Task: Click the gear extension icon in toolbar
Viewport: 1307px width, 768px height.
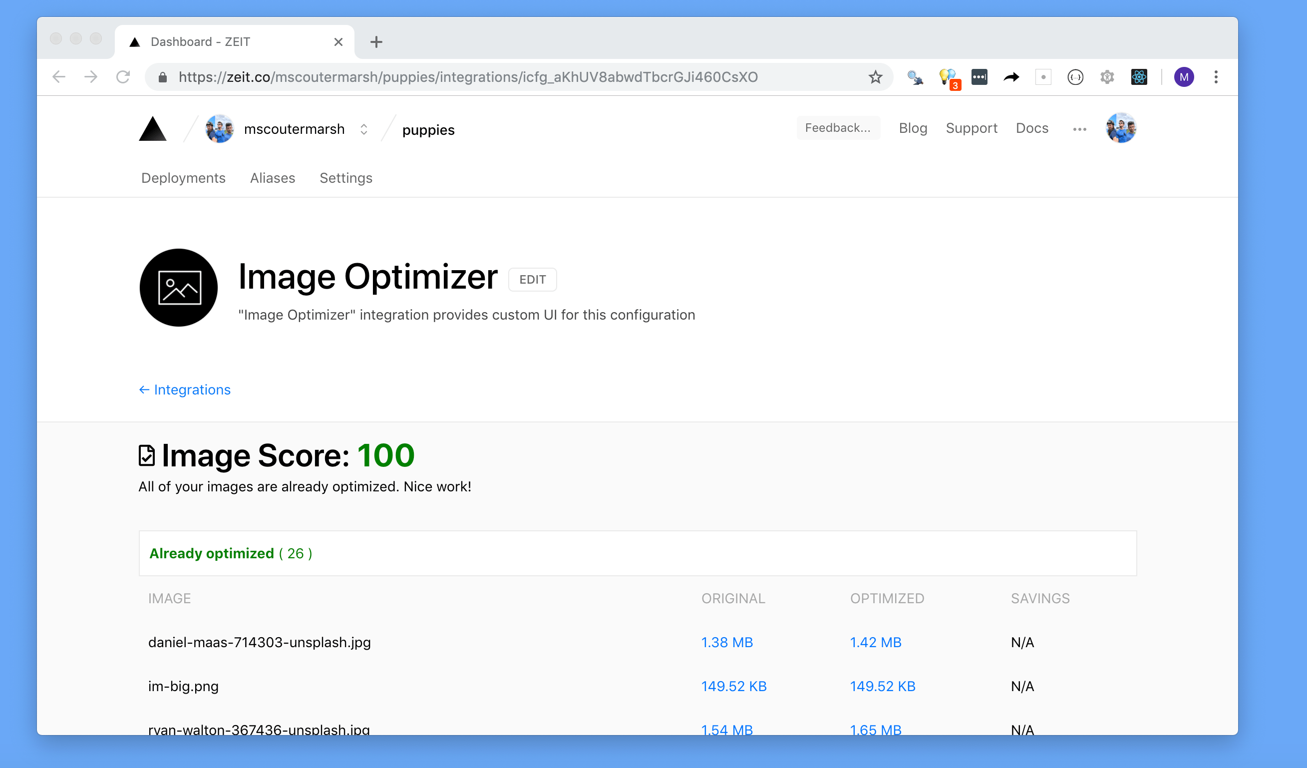Action: [x=1107, y=77]
